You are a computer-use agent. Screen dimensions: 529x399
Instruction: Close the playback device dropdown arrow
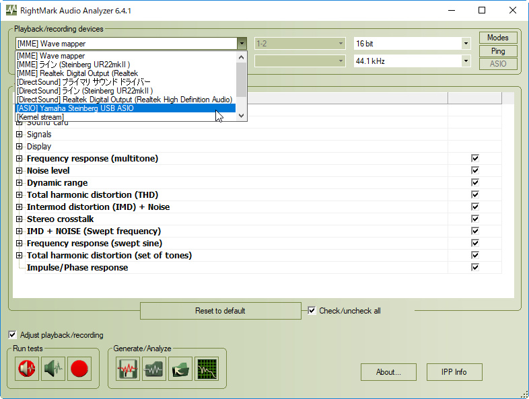(x=242, y=44)
